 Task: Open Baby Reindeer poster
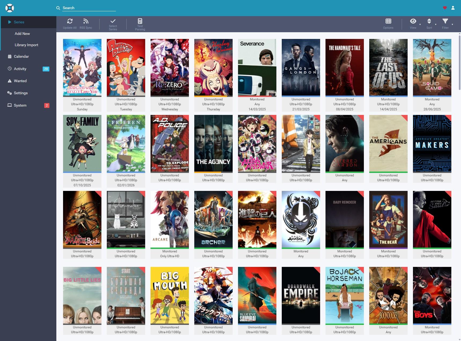click(345, 219)
